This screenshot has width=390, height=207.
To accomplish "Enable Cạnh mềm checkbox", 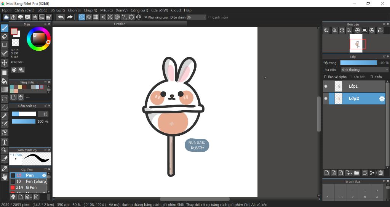I will 209,17.
